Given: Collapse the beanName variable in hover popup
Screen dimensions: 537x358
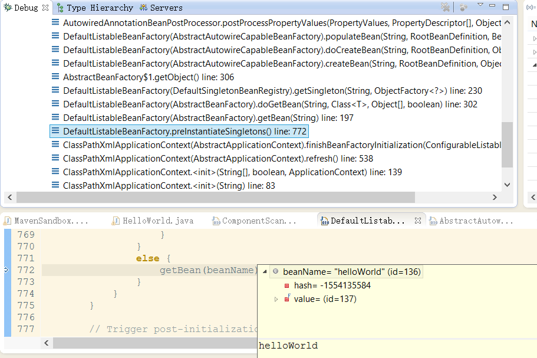Looking at the screenshot, I should 265,272.
